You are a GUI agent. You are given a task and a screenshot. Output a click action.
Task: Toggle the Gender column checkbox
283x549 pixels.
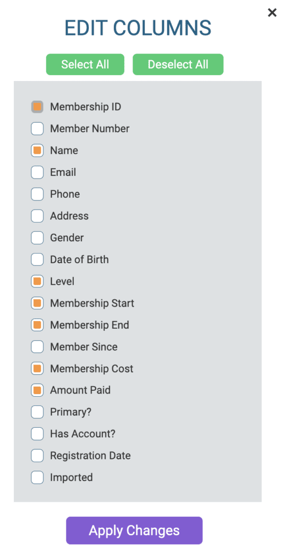[37, 238]
